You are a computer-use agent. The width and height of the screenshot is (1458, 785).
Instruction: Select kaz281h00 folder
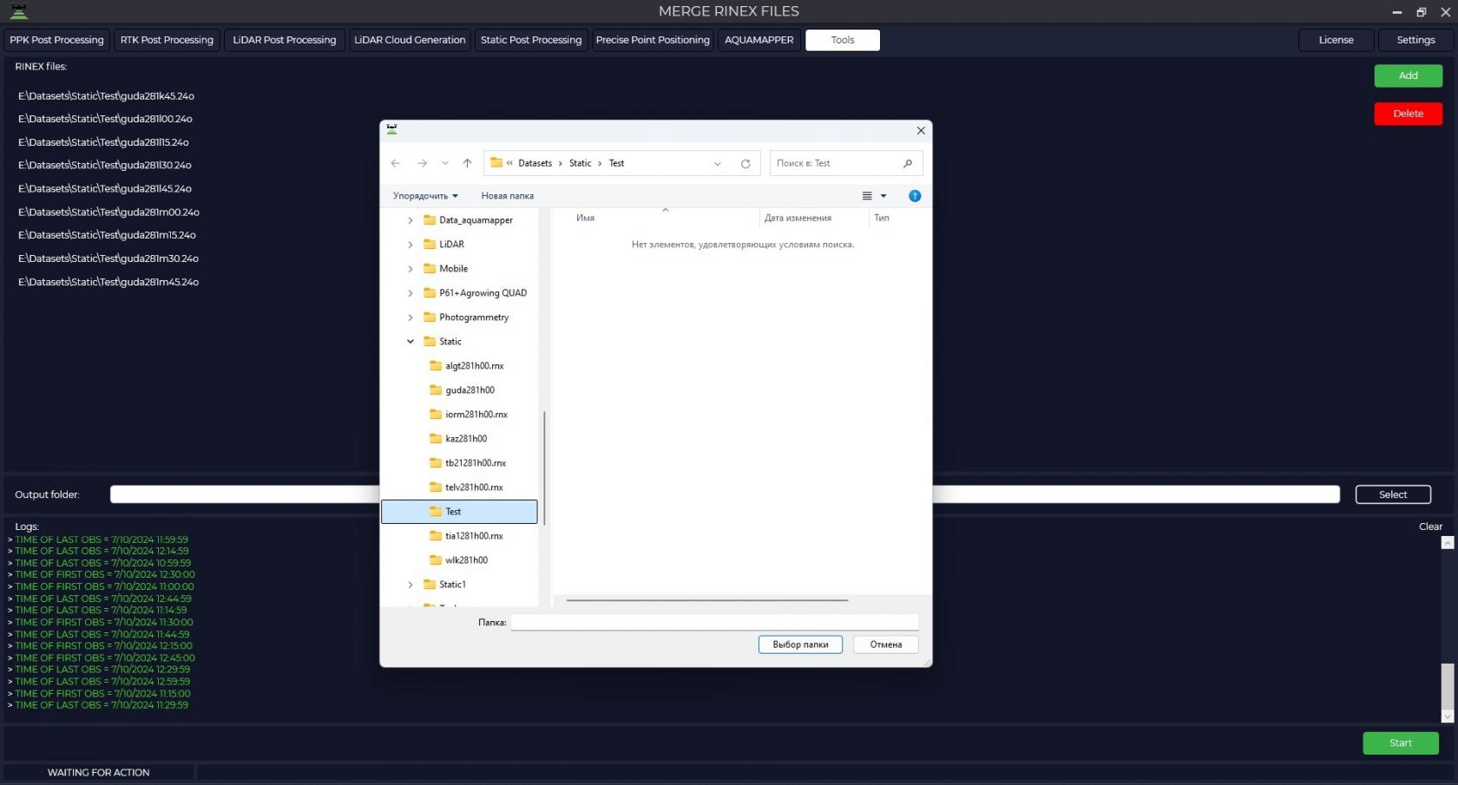[x=458, y=439]
